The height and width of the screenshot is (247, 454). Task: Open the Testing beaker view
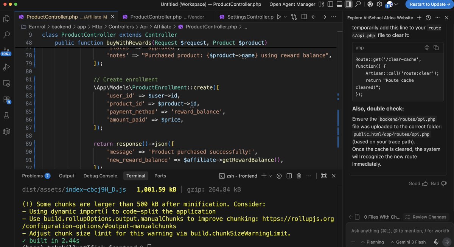click(6, 115)
